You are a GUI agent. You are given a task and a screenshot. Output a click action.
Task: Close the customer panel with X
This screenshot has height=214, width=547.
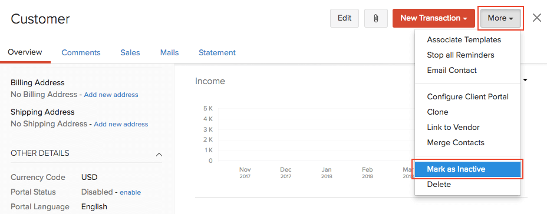pyautogui.click(x=537, y=18)
